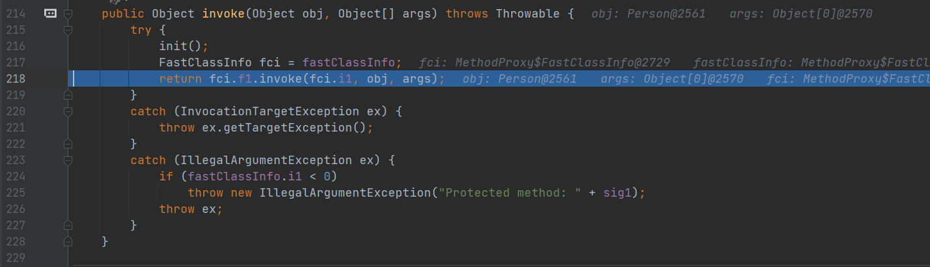This screenshot has width=930, height=267.
Task: Click the try block end fold marker on line 219
Action: pos(68,95)
